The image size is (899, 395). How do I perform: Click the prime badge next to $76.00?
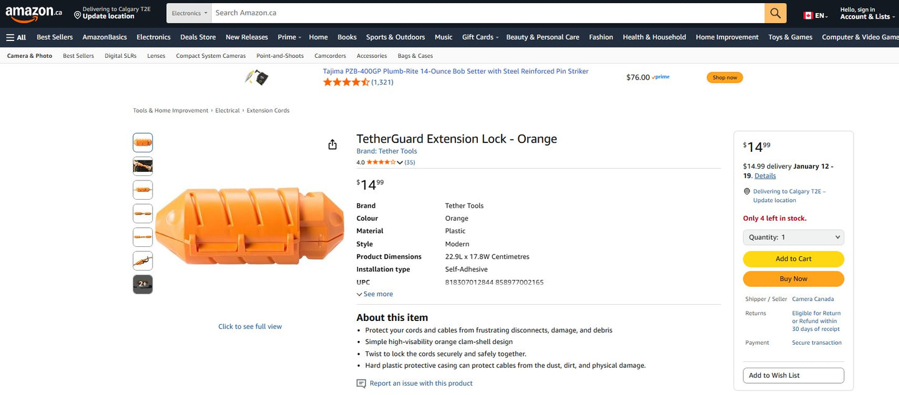(x=660, y=77)
